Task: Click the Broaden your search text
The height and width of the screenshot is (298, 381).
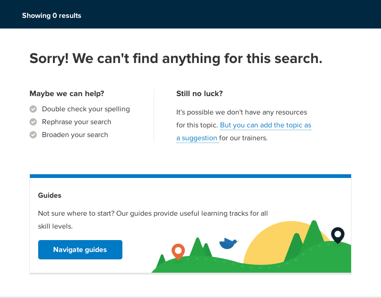Action: tap(75, 135)
